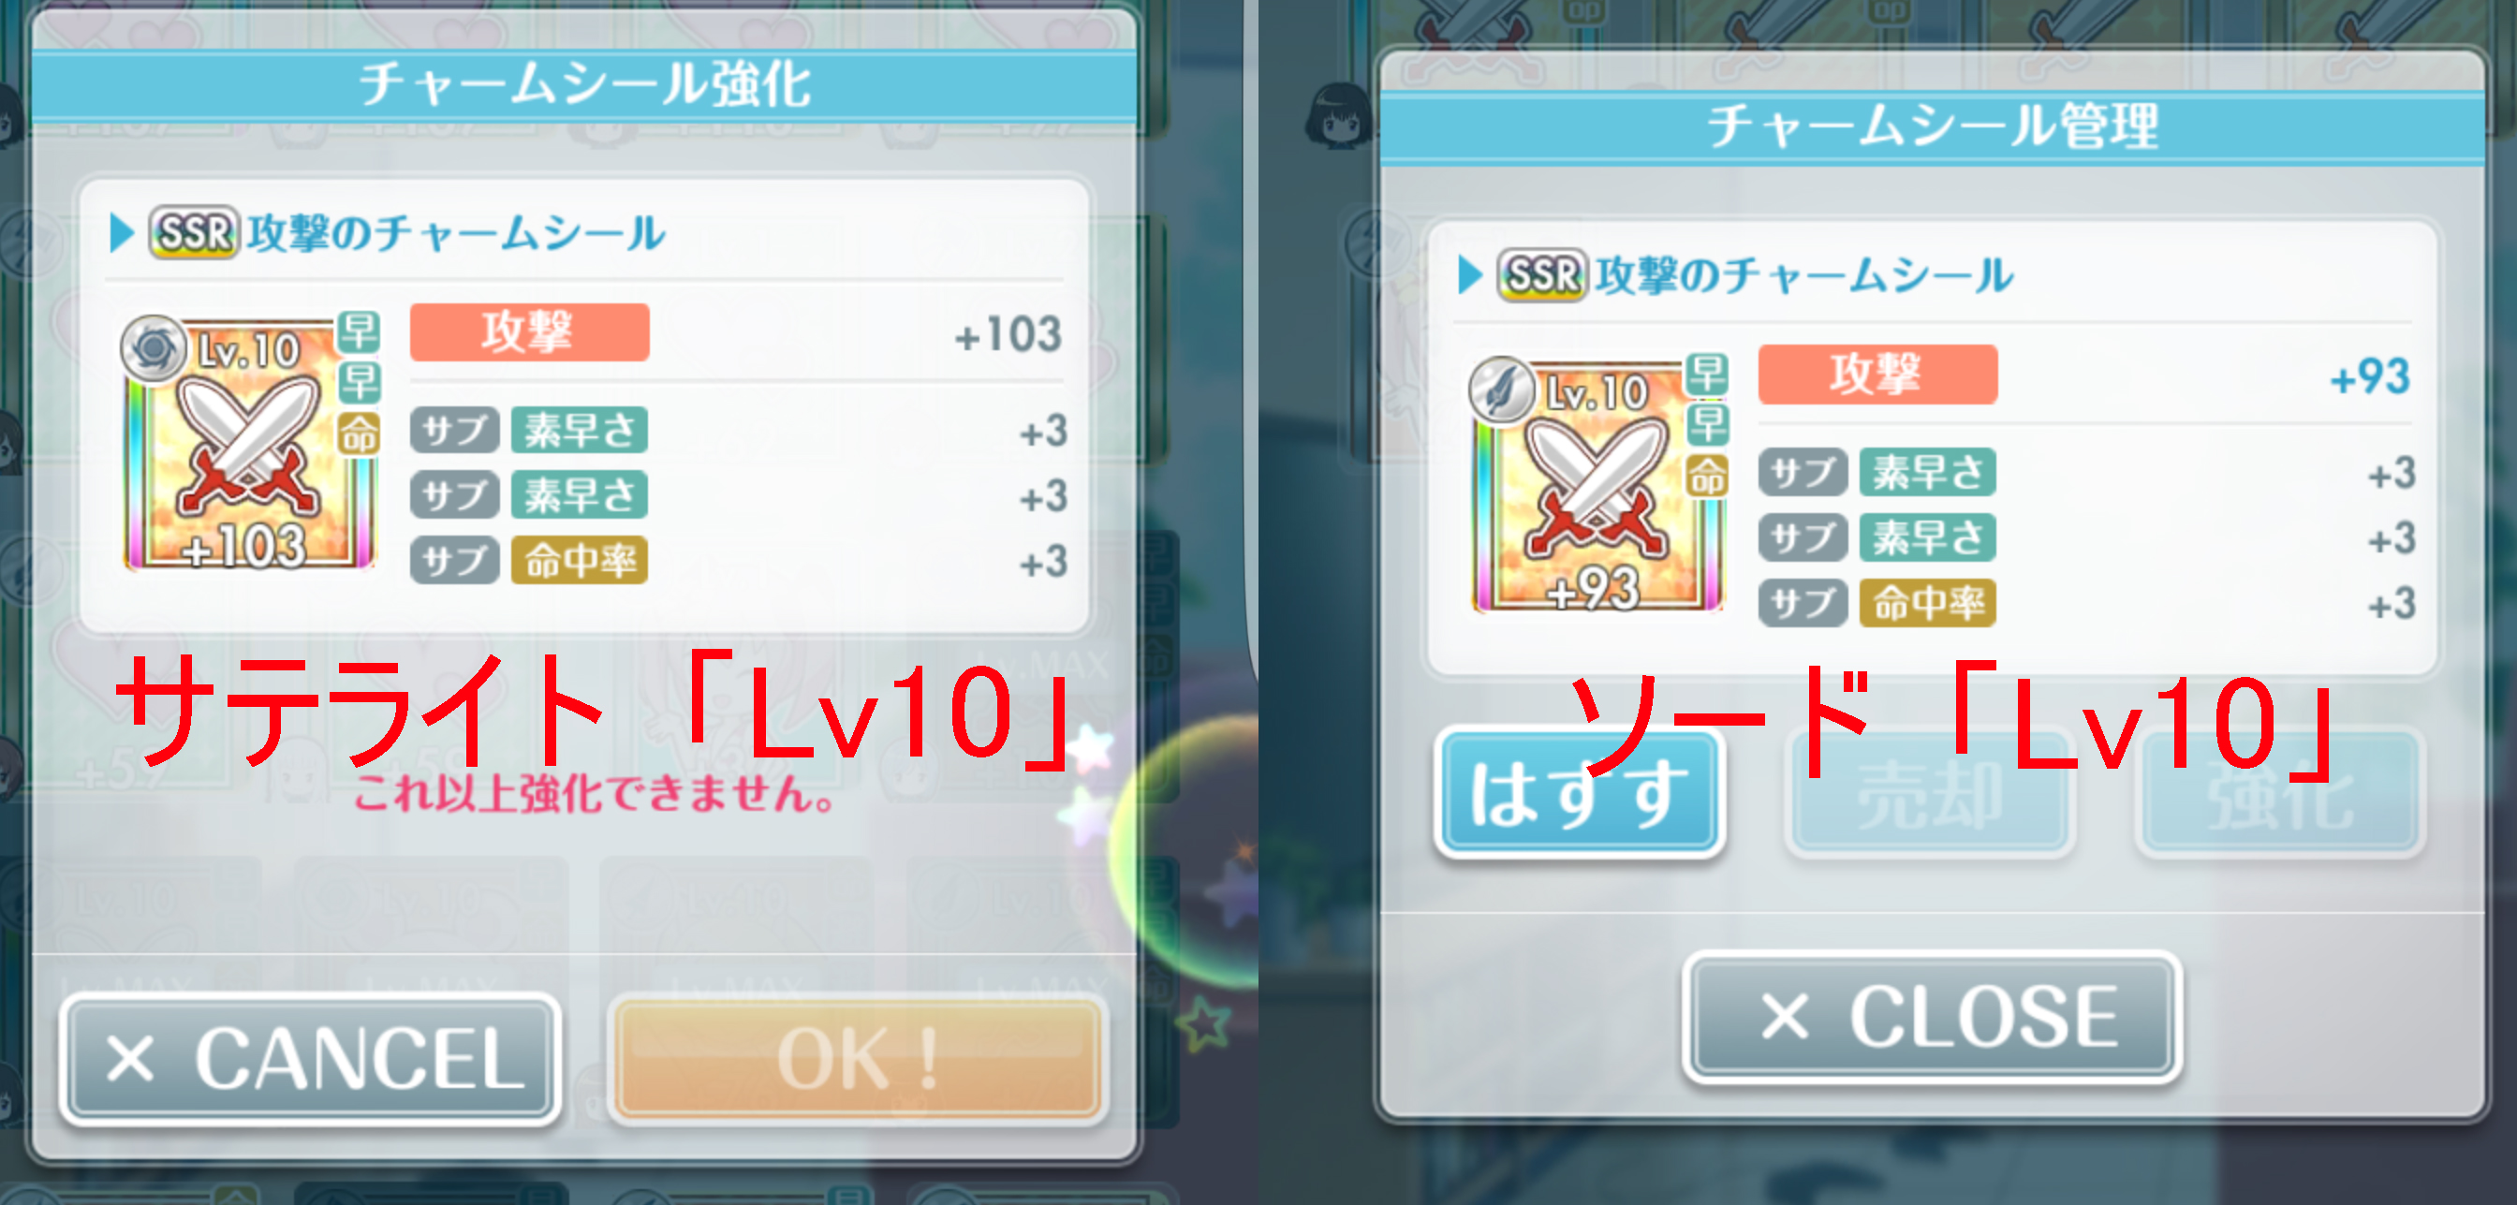Click the red 攻撃 stat label showing +103
The image size is (2517, 1205).
point(530,331)
